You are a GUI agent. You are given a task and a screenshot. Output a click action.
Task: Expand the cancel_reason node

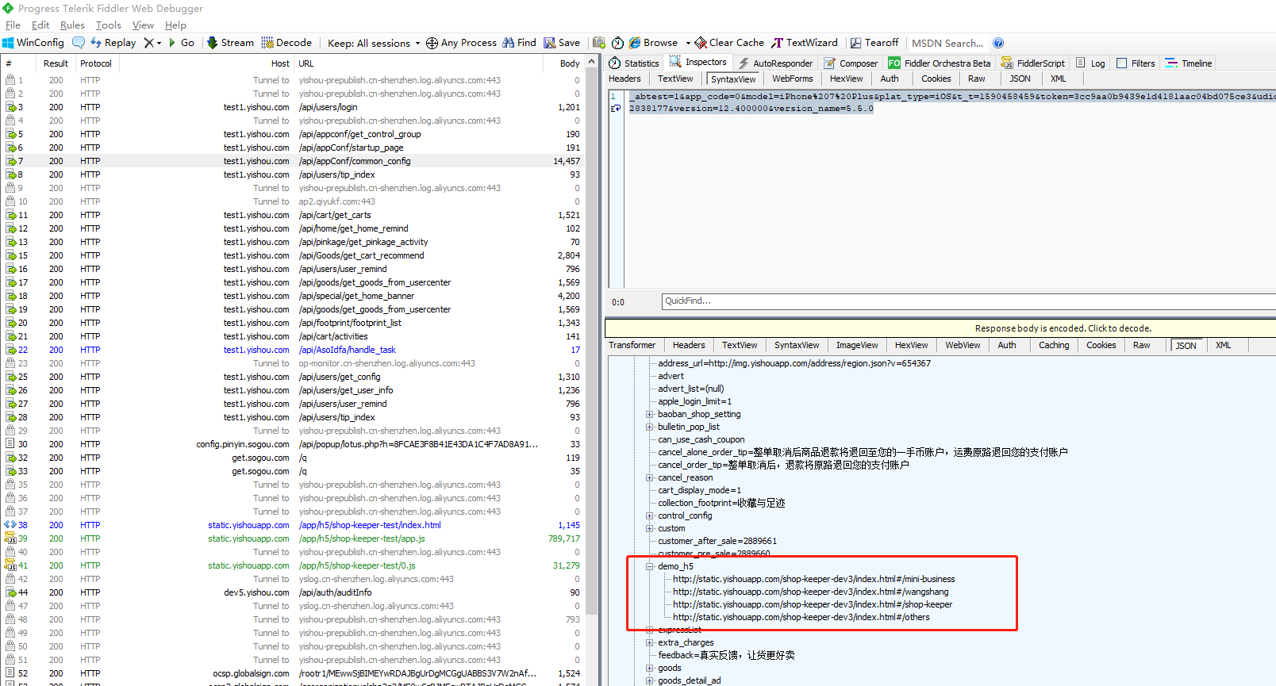649,477
